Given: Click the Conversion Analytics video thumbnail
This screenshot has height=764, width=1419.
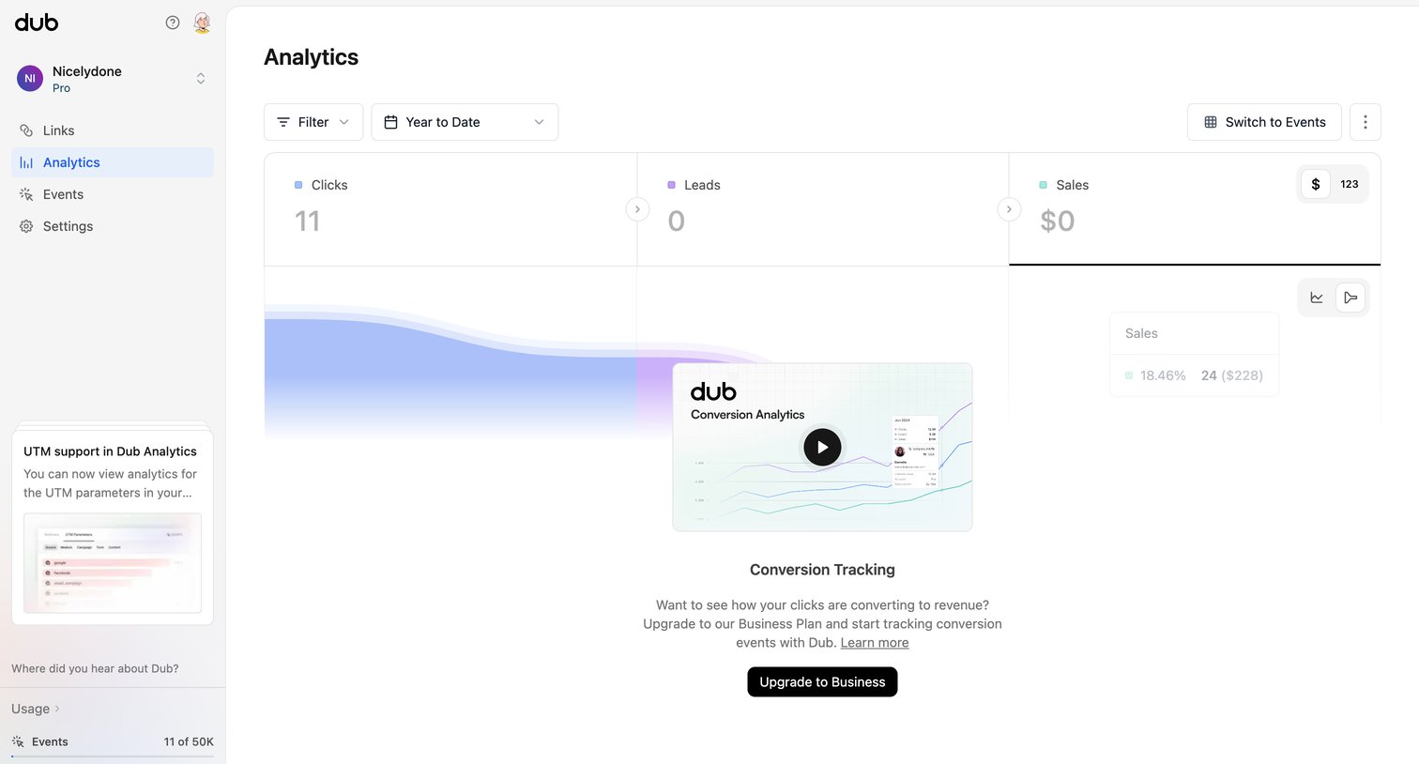Looking at the screenshot, I should (x=822, y=447).
